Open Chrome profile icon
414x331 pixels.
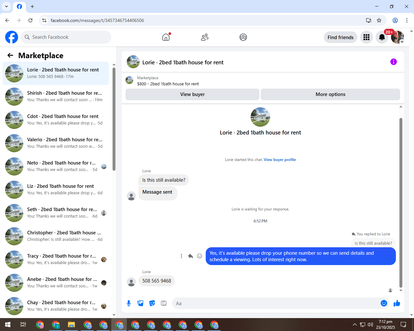tap(395, 20)
